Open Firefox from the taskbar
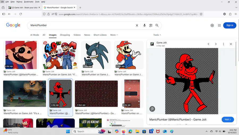239x135 pixels. tap(123, 131)
